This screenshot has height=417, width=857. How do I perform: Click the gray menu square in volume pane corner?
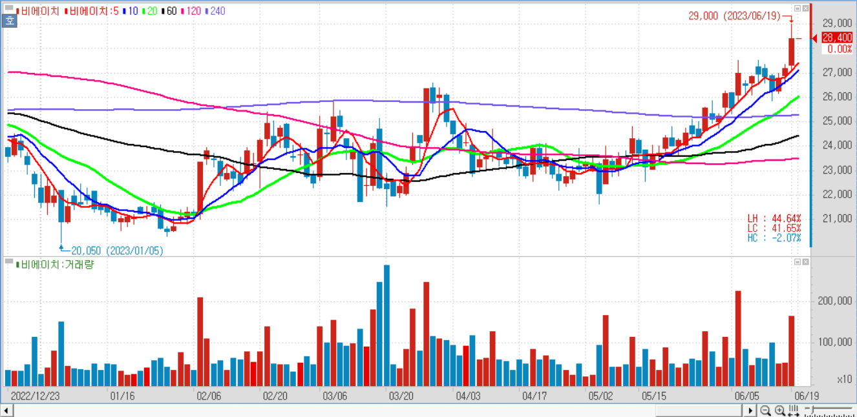click(x=9, y=261)
